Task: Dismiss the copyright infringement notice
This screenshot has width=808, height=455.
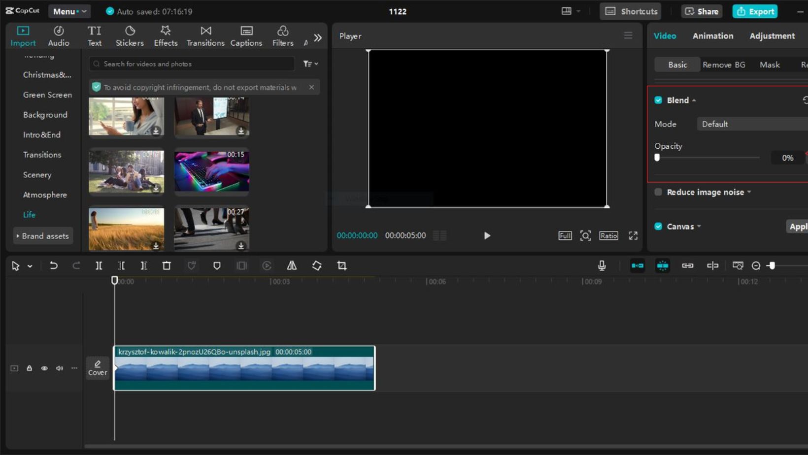Action: point(311,87)
